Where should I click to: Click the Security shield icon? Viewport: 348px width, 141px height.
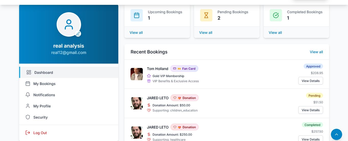tap(28, 117)
